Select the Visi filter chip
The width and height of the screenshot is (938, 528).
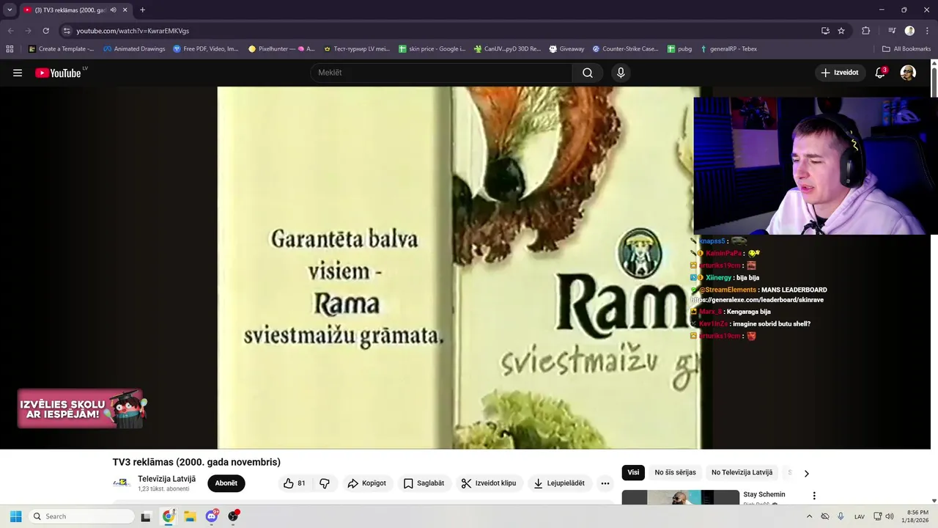[x=633, y=472]
